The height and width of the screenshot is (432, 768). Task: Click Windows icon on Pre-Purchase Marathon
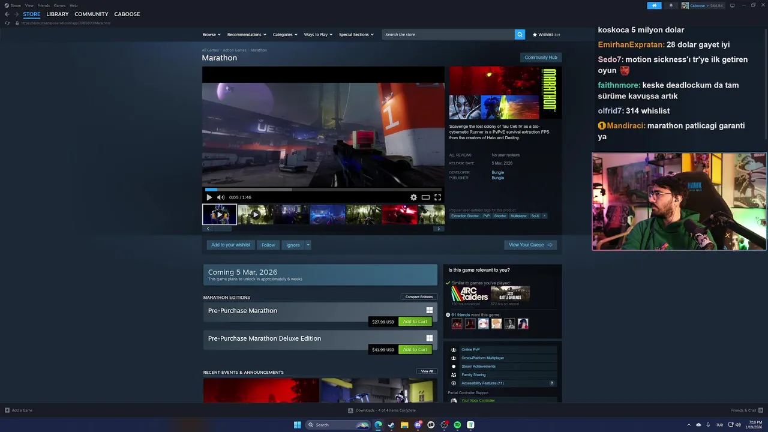430,310
